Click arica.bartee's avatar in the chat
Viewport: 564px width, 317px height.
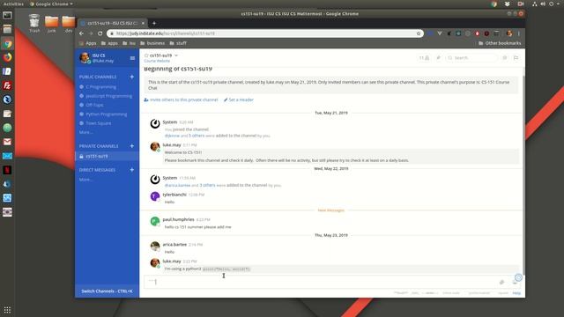point(155,247)
